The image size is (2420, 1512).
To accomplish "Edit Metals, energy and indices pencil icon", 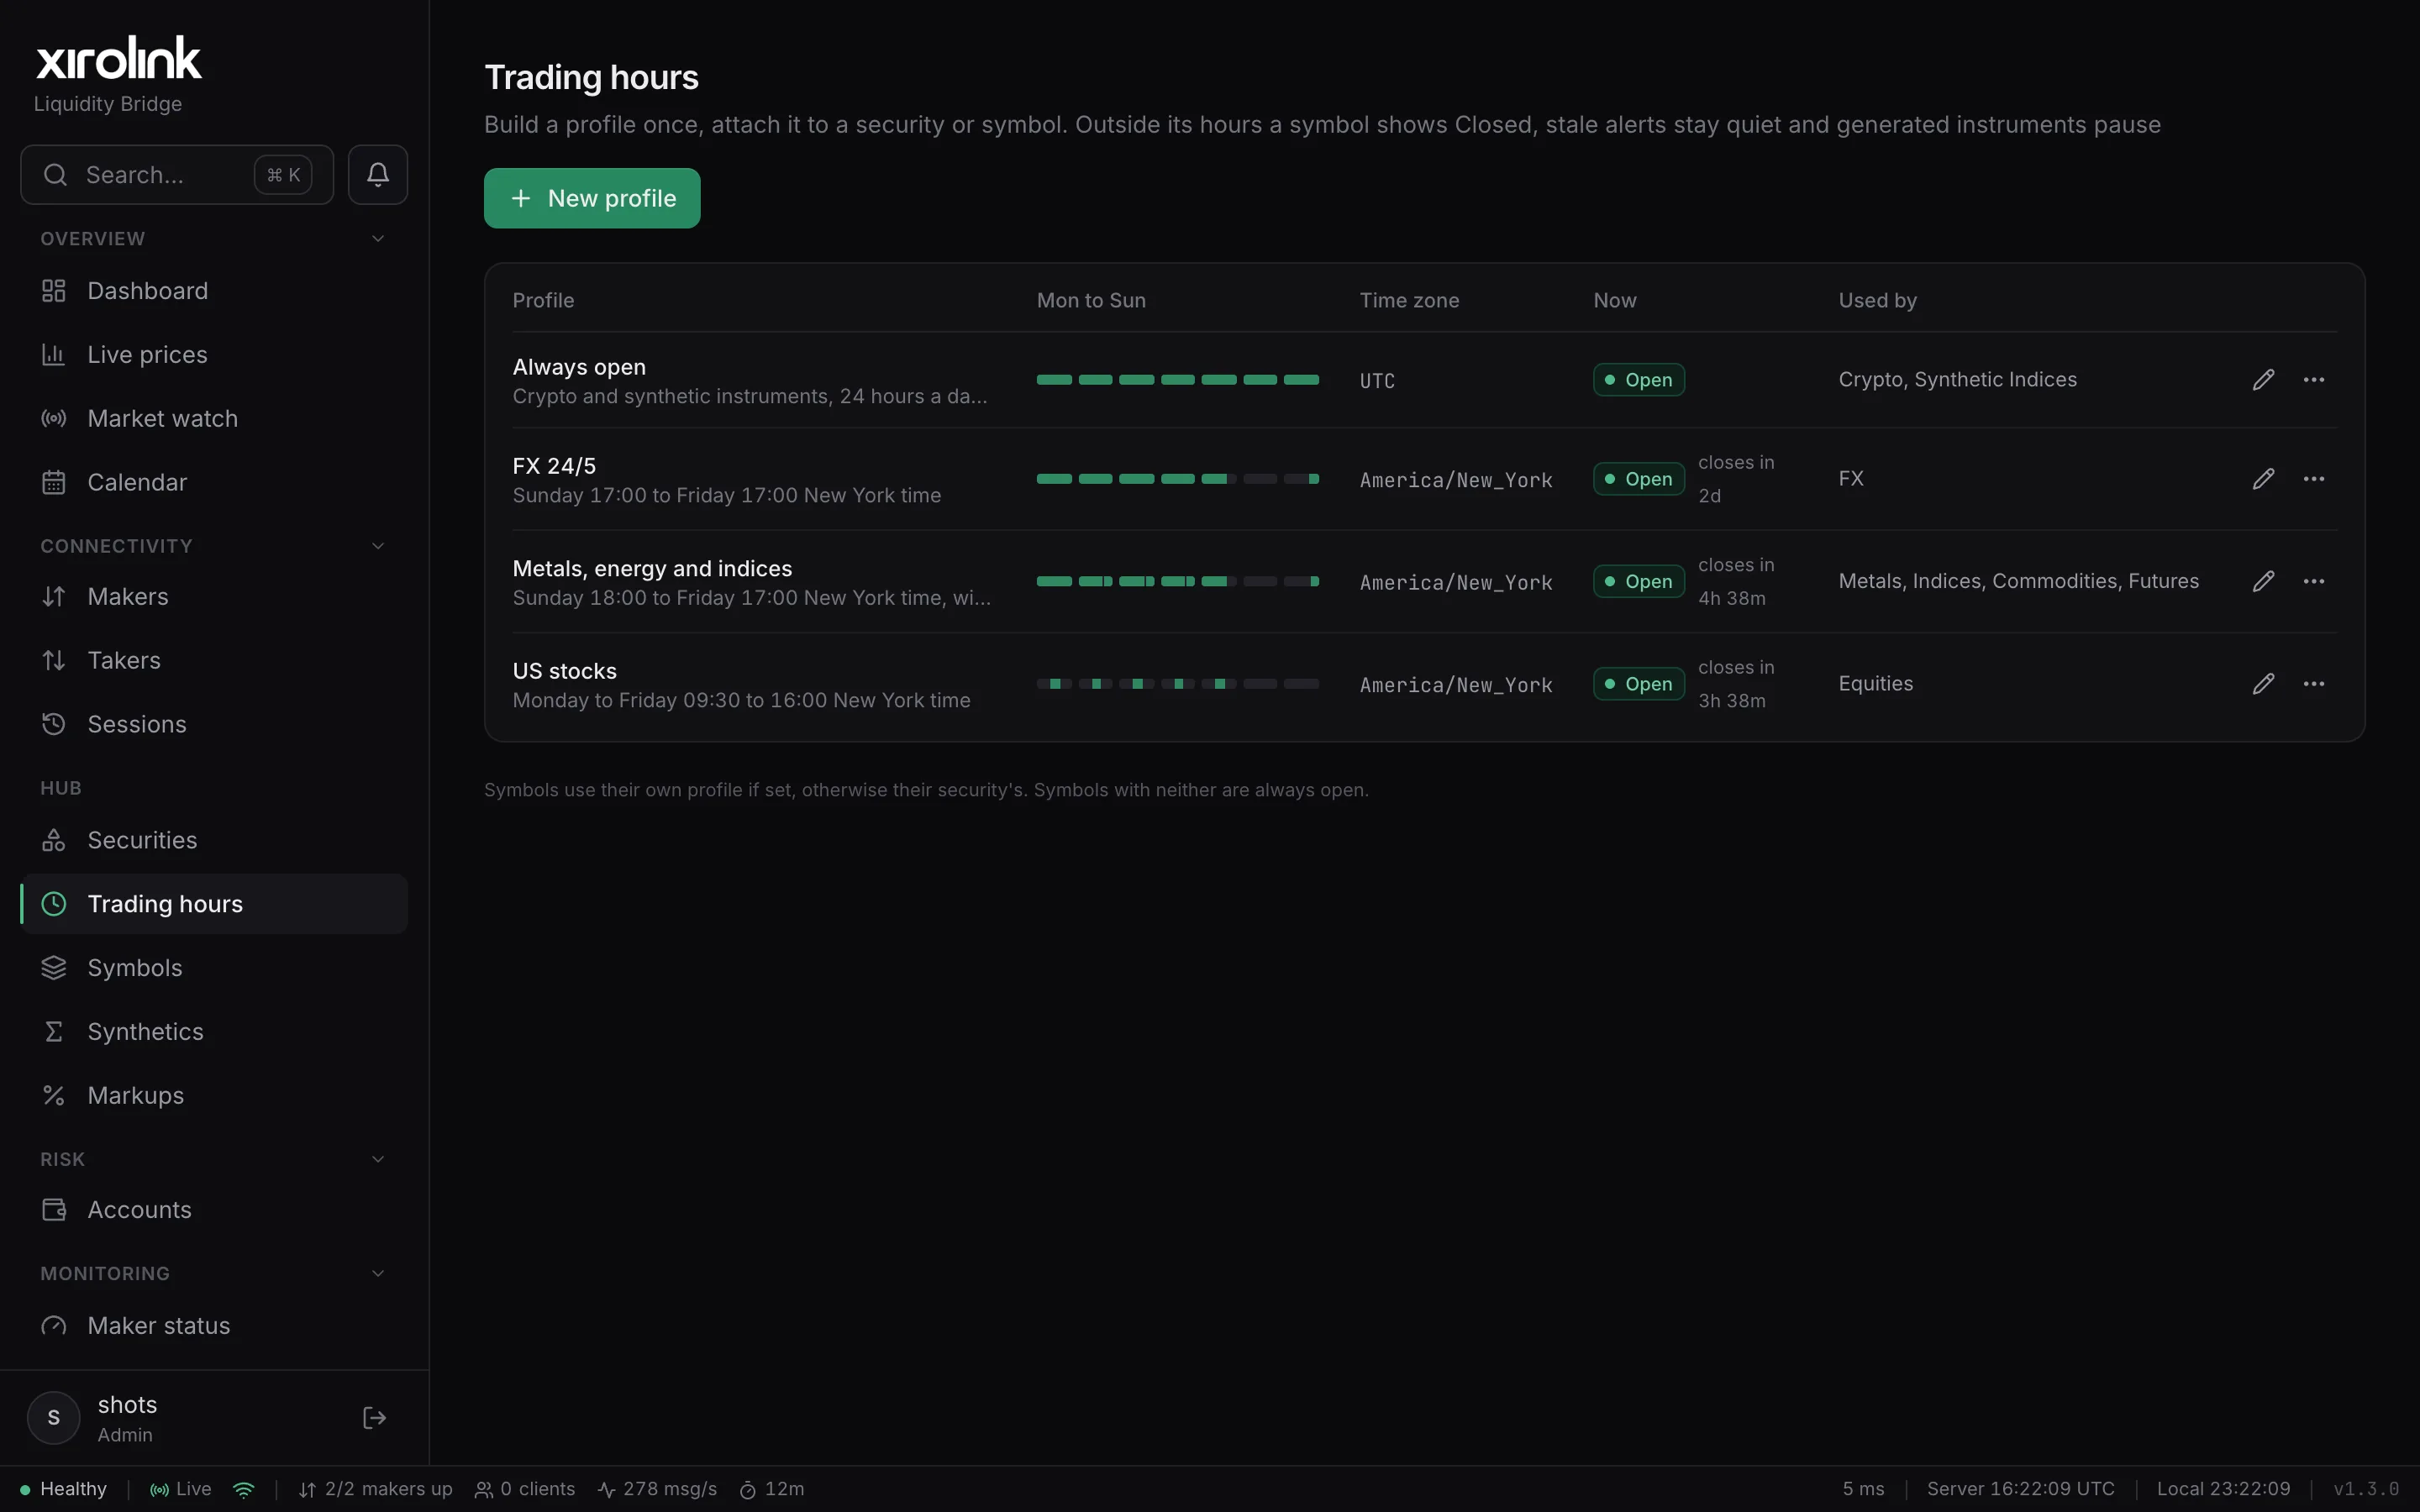I will tap(2263, 581).
